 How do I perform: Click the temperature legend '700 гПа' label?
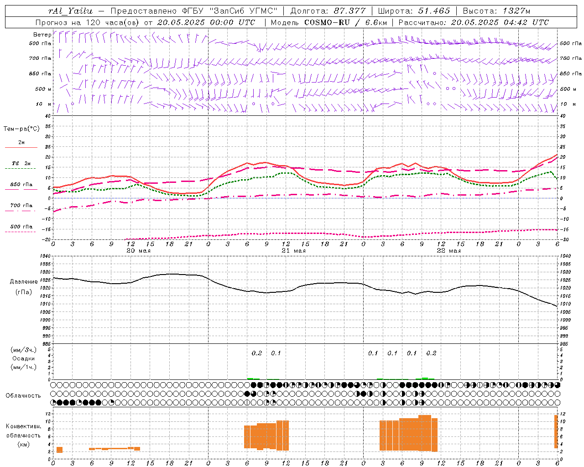(x=21, y=206)
